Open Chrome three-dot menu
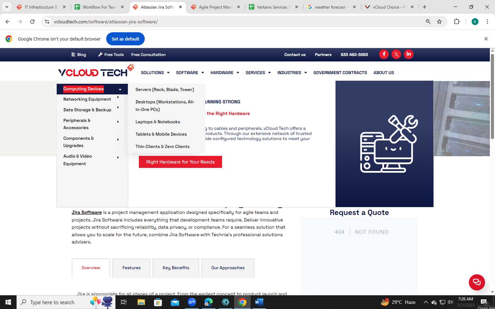495x309 pixels. (x=487, y=22)
